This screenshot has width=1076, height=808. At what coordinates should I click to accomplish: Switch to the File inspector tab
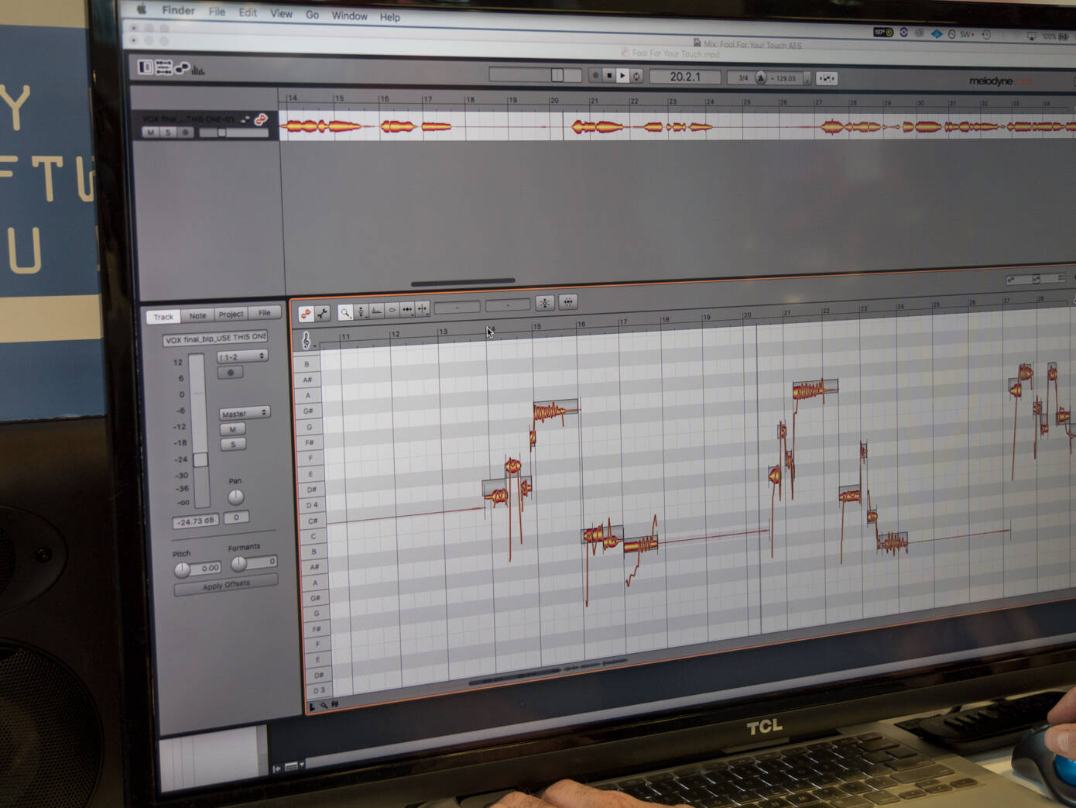click(264, 313)
